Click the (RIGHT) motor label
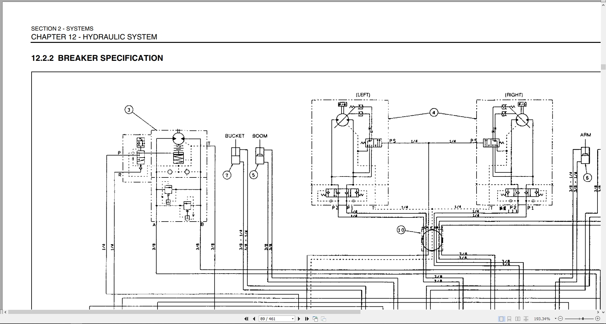606x324 pixels. pos(514,95)
